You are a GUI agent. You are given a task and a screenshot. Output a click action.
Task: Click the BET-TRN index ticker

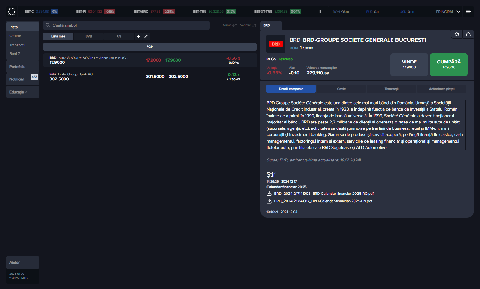coord(214,12)
